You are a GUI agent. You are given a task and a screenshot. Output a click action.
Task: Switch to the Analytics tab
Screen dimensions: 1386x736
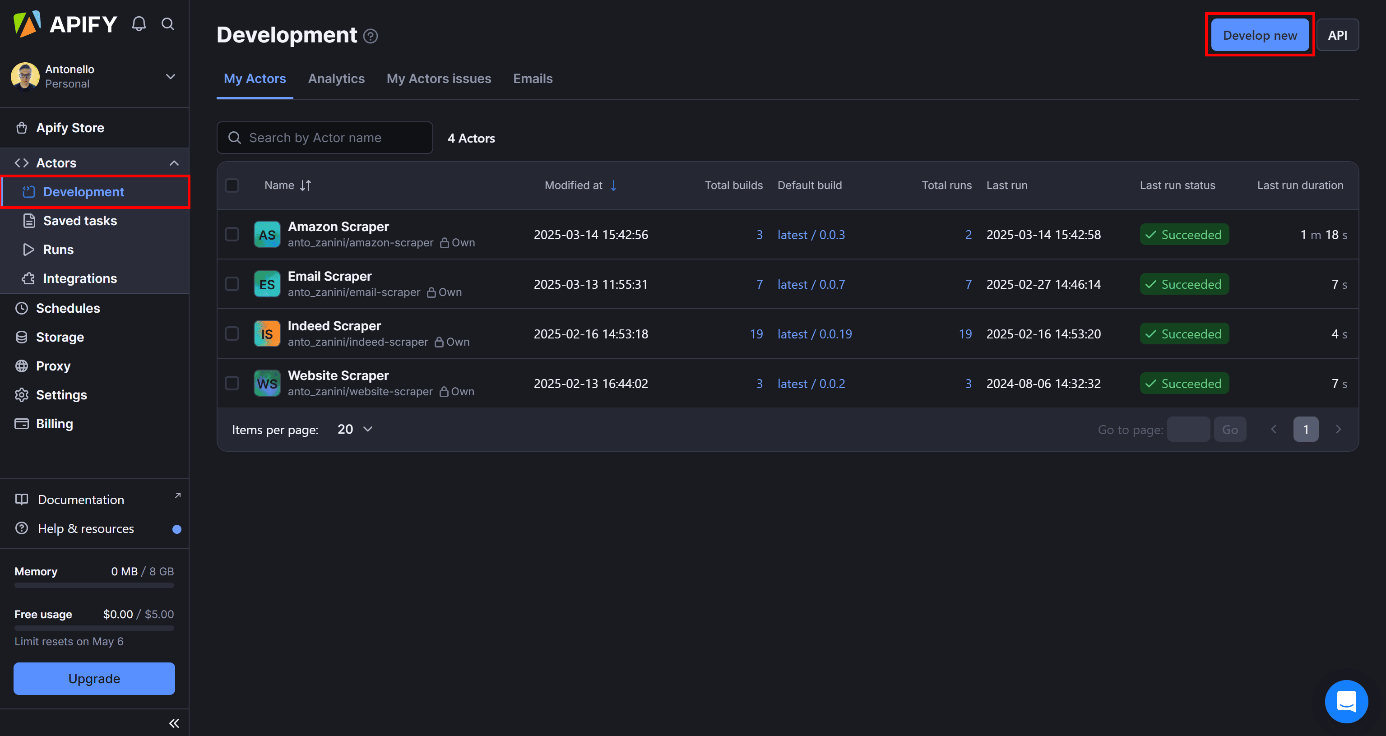[336, 79]
